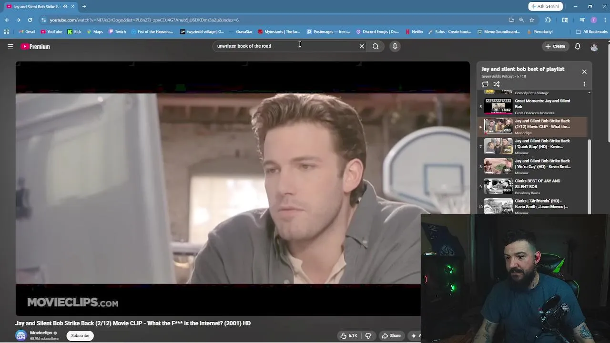610x343 pixels.
Task: Open the Green Gold's Podcast playlist owner link
Action: click(x=498, y=76)
